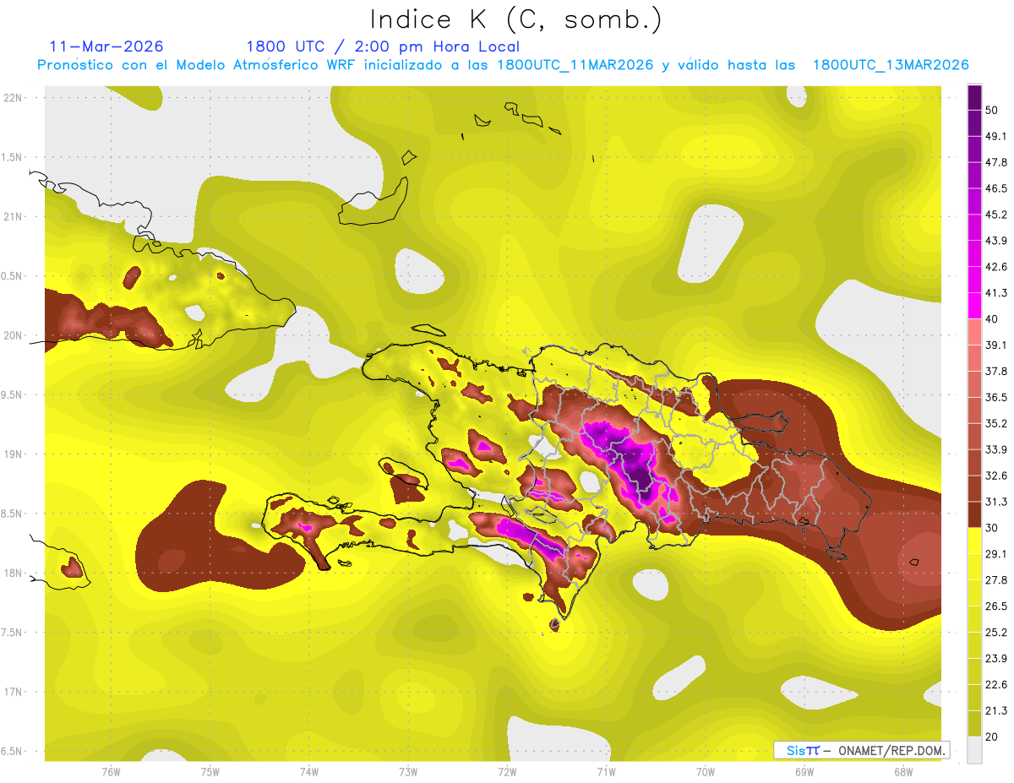
Task: Select the colorbar value "25.2"
Action: click(x=996, y=633)
